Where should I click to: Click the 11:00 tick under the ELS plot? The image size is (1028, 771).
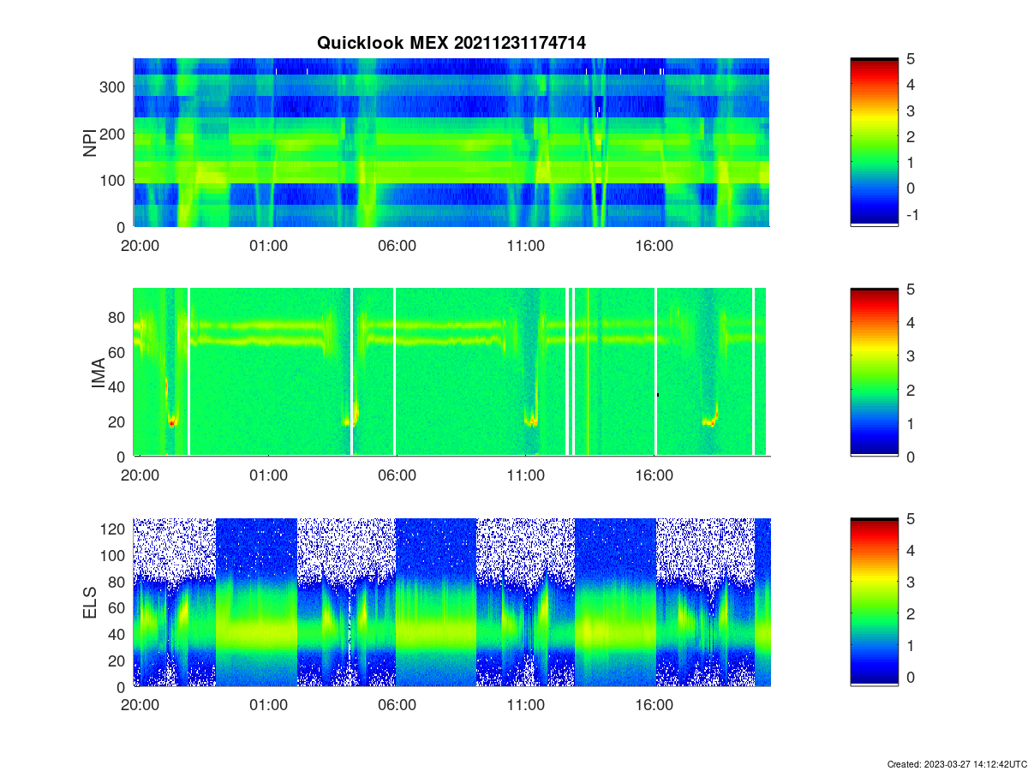[x=526, y=706]
